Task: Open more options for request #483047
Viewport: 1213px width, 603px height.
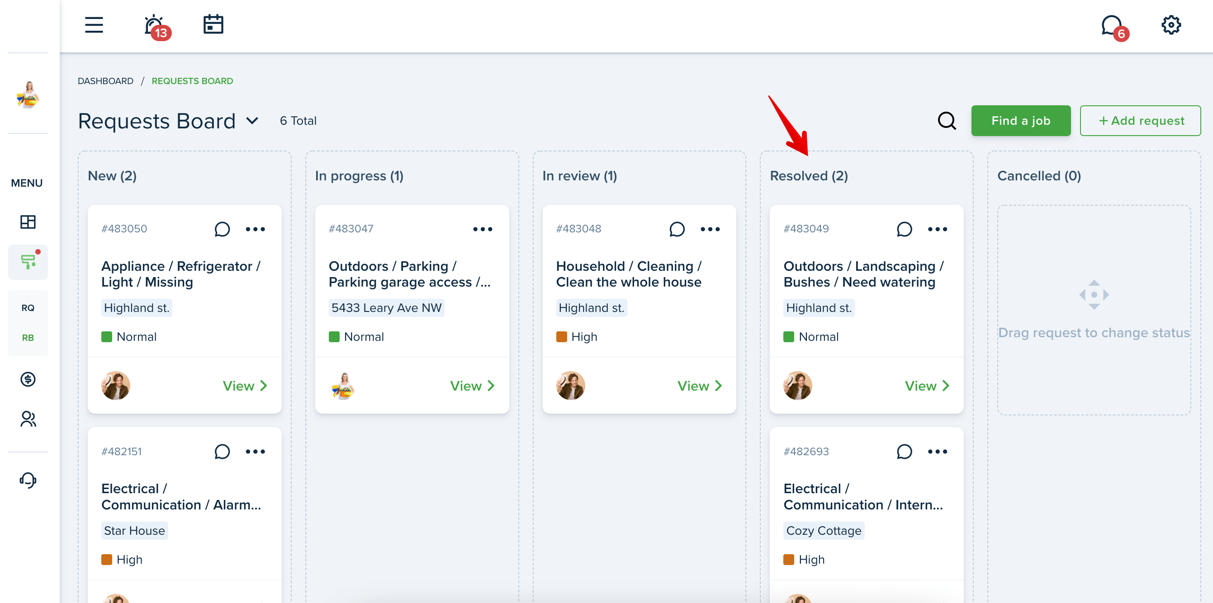Action: [483, 229]
